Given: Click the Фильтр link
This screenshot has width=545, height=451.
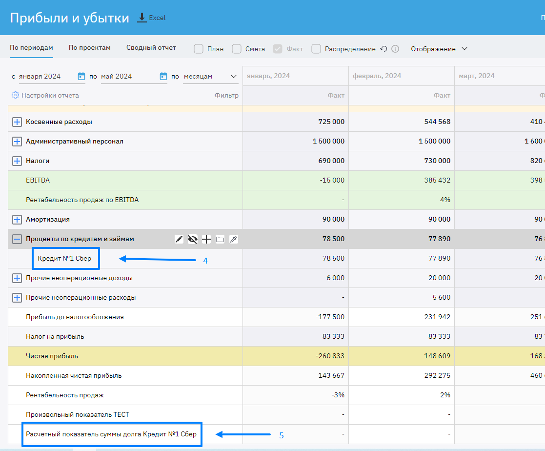Looking at the screenshot, I should pos(226,95).
